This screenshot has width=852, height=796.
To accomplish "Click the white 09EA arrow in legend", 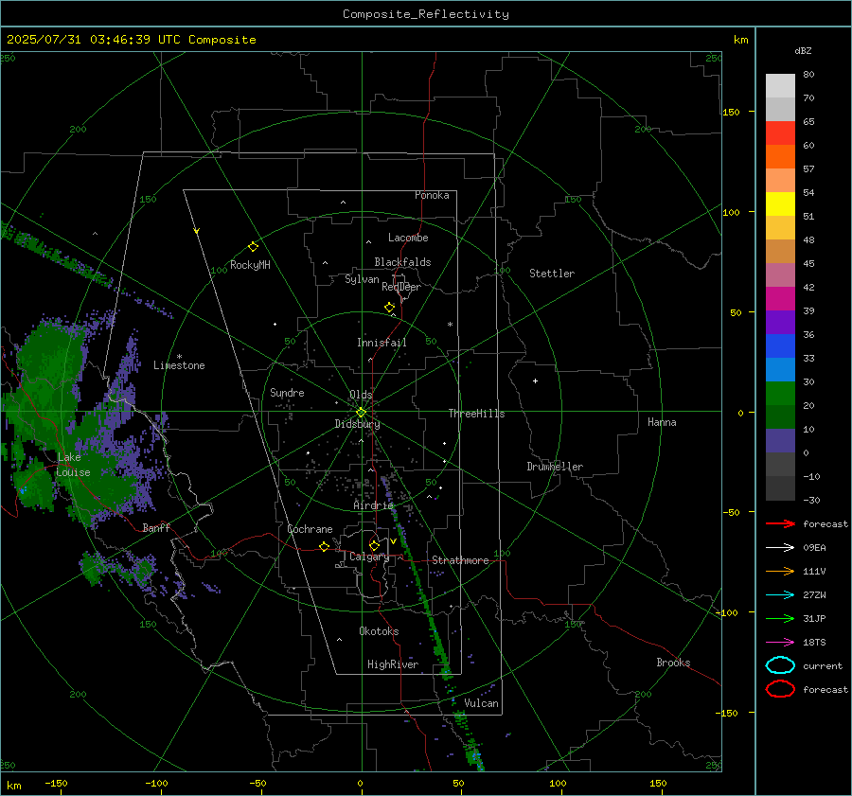I will tap(780, 547).
